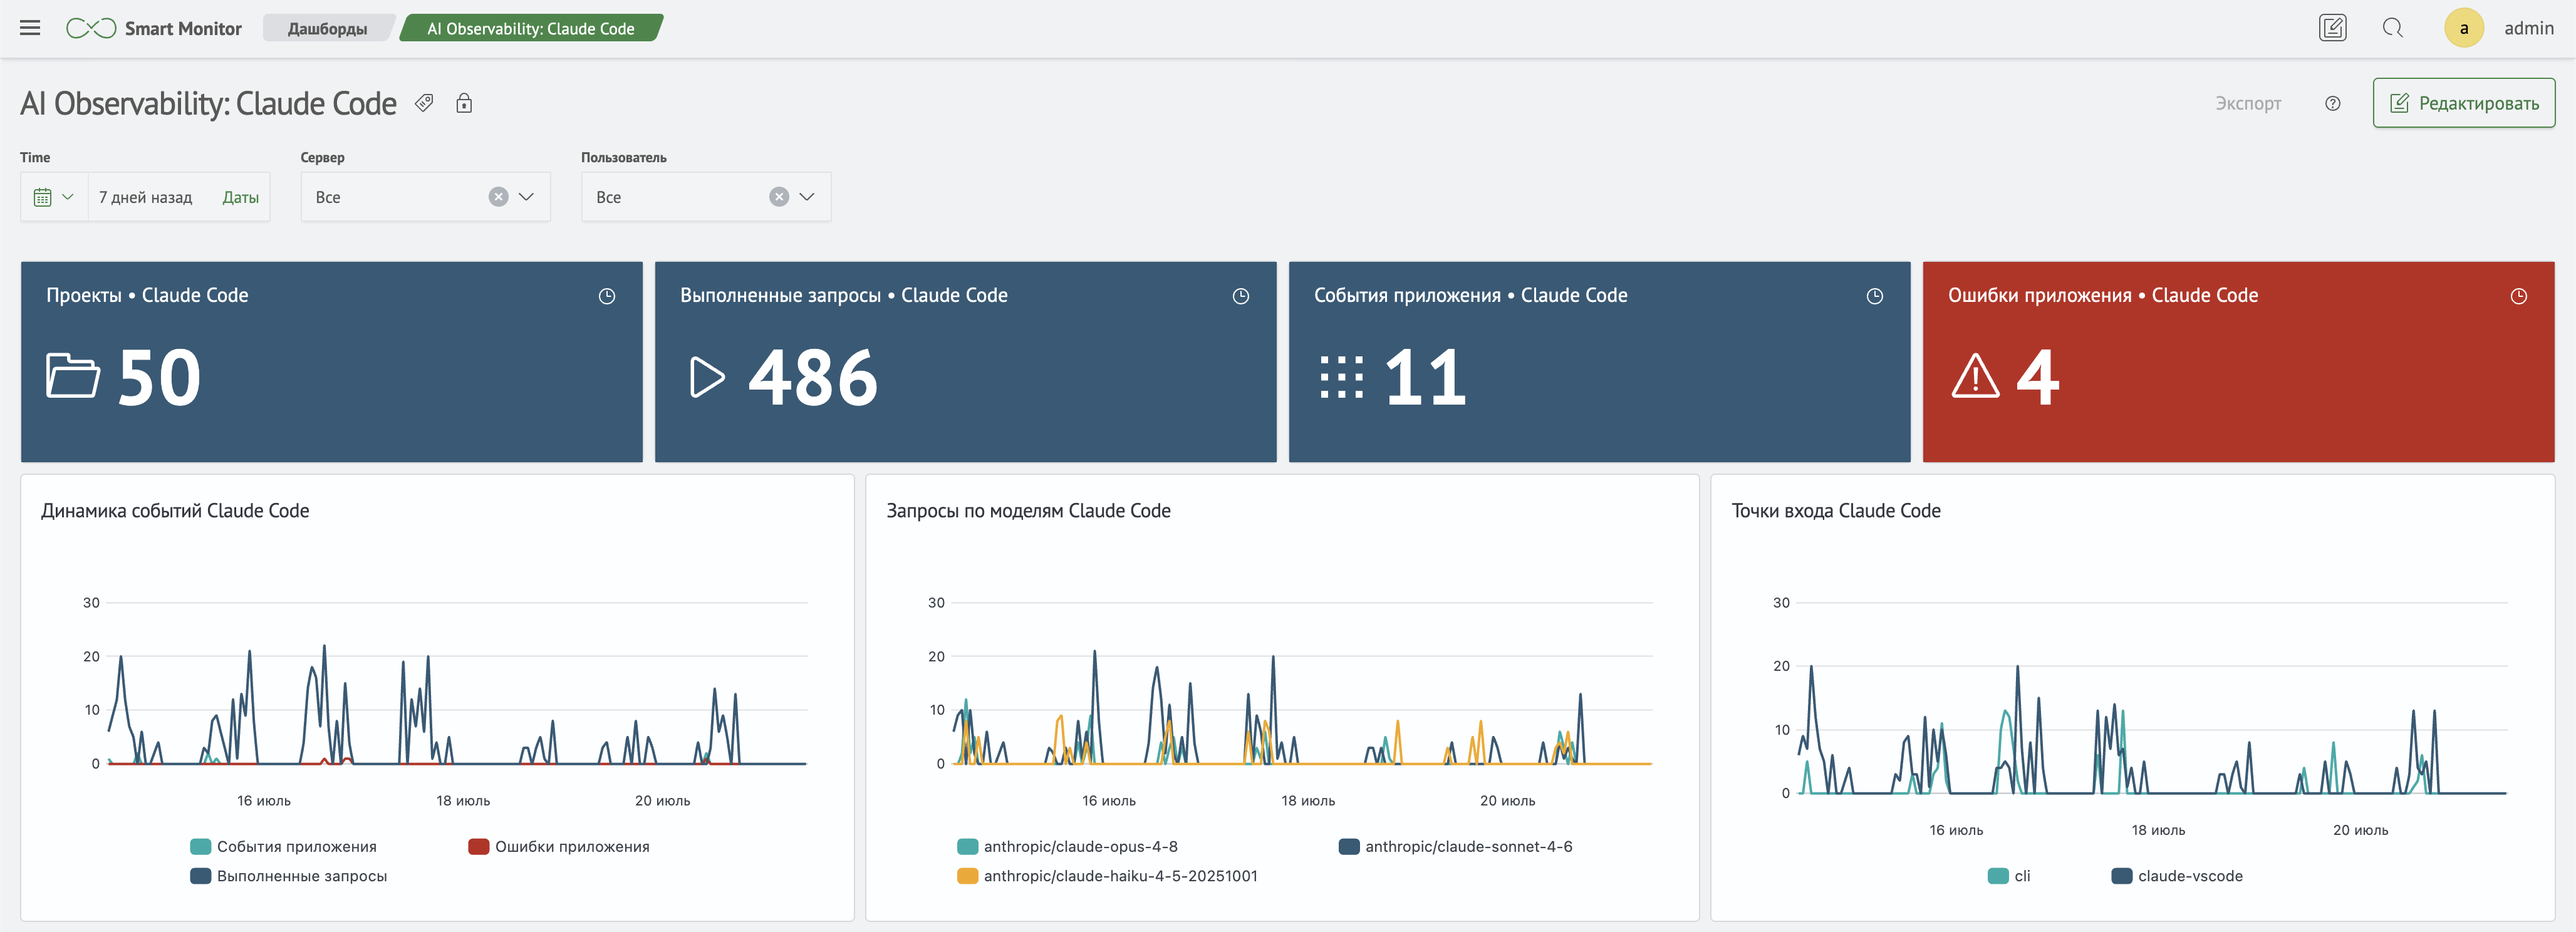Viewport: 2576px width, 932px height.
Task: Clear the Пользователь filter selection
Action: 779,197
